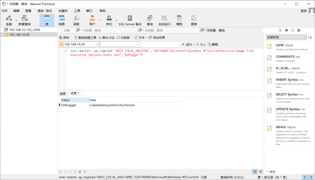This screenshot has height=180, width=315.
Task: Open the 帮助 menu
Action: (x=102, y=11)
